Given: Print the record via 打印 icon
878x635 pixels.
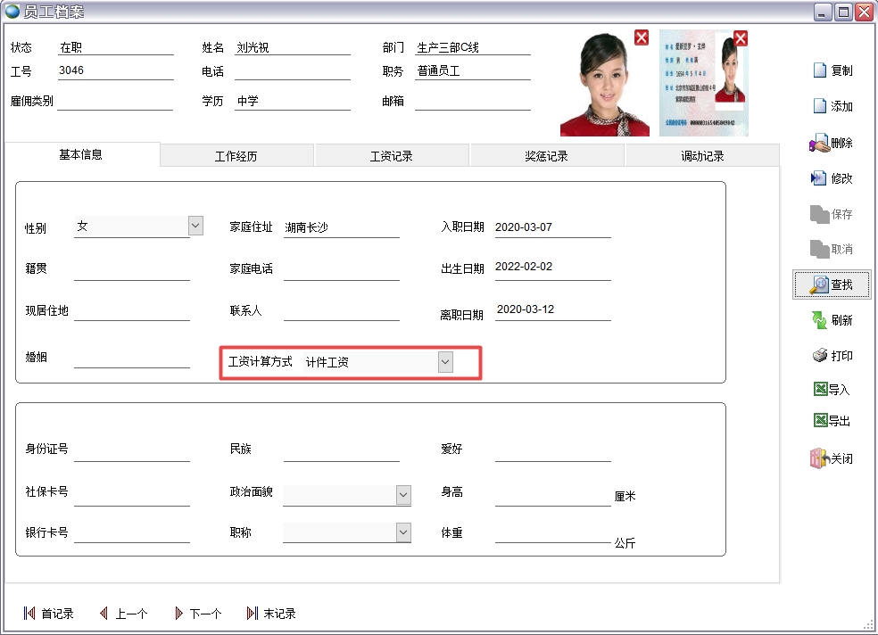Looking at the screenshot, I should (x=820, y=356).
